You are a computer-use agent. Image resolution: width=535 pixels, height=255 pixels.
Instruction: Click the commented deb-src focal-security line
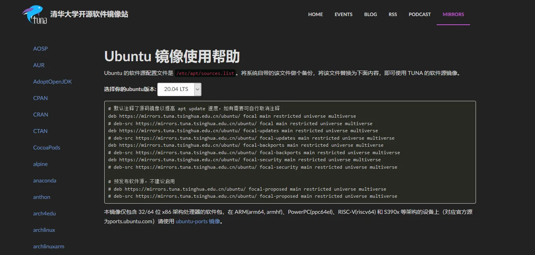point(253,167)
